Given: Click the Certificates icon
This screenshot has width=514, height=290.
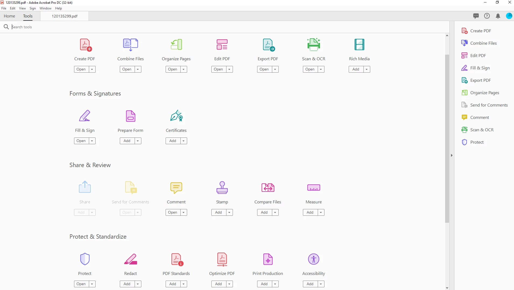Looking at the screenshot, I should [177, 116].
